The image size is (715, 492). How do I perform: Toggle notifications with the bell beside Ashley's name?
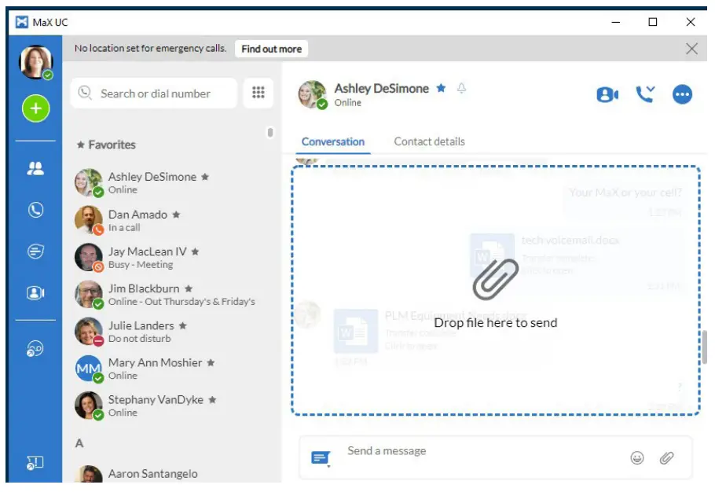click(461, 88)
